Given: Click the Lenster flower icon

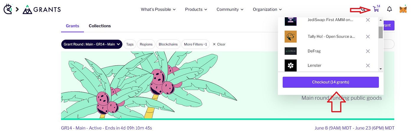Looking at the screenshot, I should (x=291, y=65).
